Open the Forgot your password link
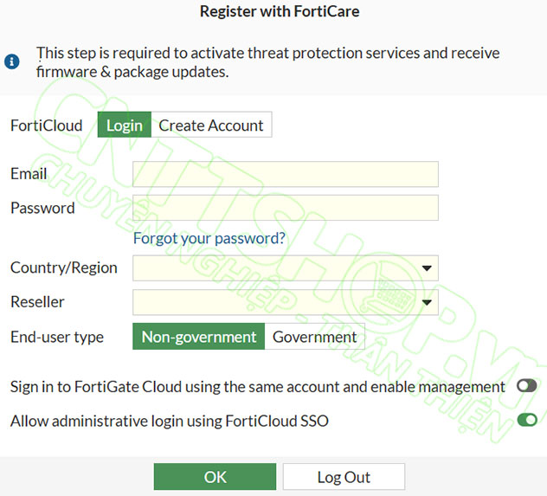This screenshot has width=547, height=496. pyautogui.click(x=209, y=238)
